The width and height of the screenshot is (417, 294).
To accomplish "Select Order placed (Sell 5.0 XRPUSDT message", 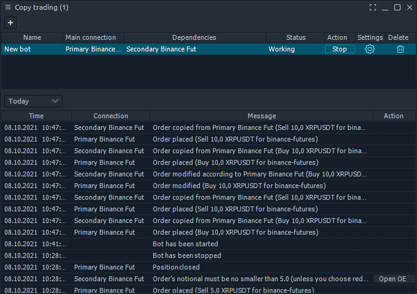I will 234,290.
